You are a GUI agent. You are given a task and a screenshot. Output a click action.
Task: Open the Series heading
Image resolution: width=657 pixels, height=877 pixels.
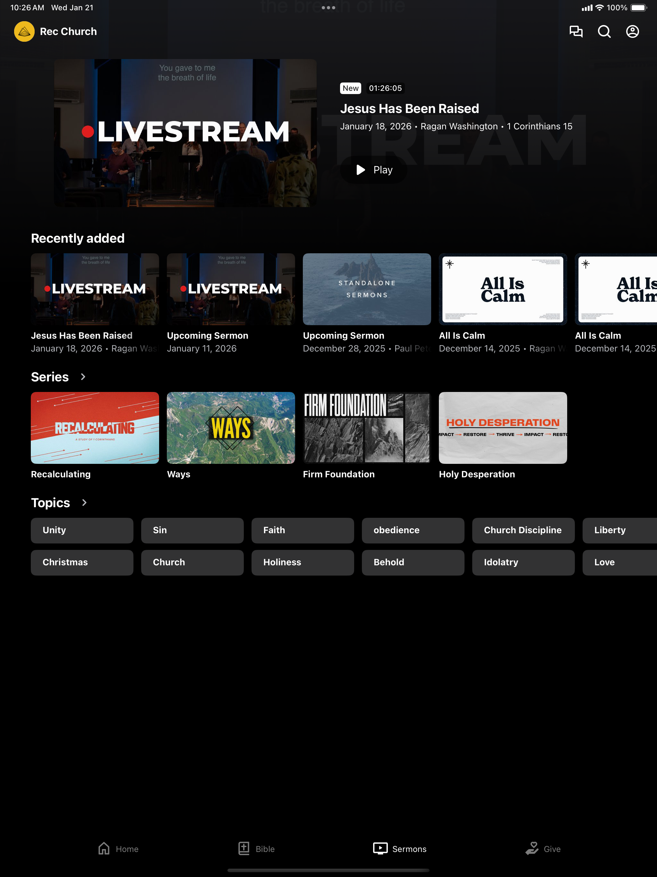tap(50, 377)
